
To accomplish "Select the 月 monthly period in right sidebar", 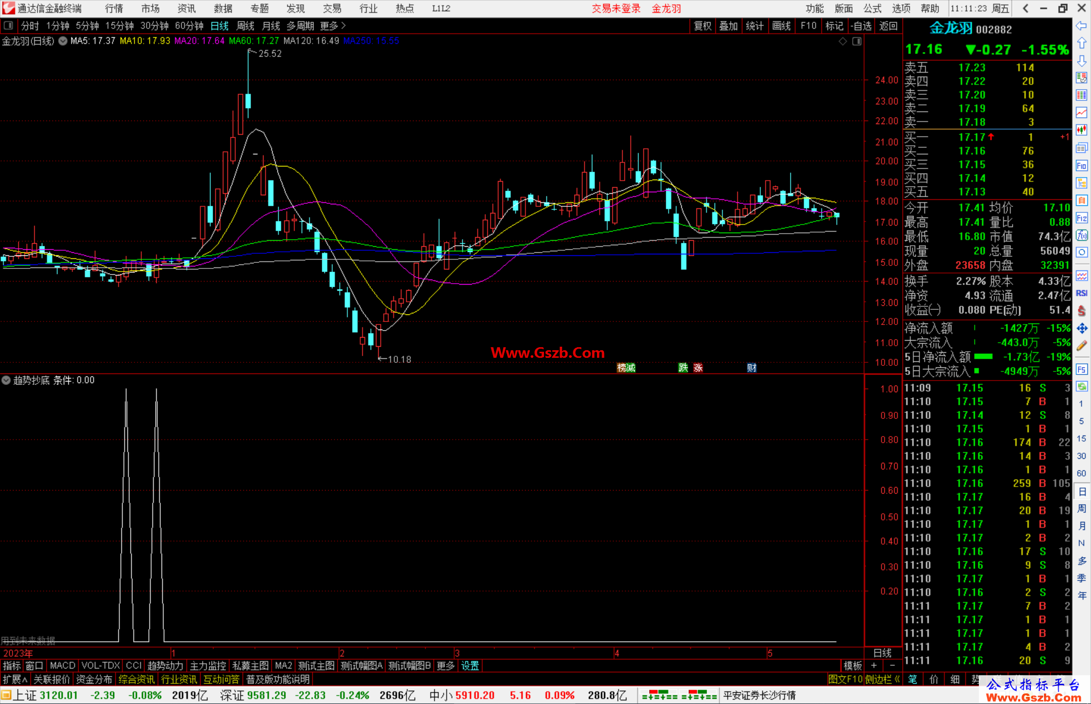I will point(1082,526).
